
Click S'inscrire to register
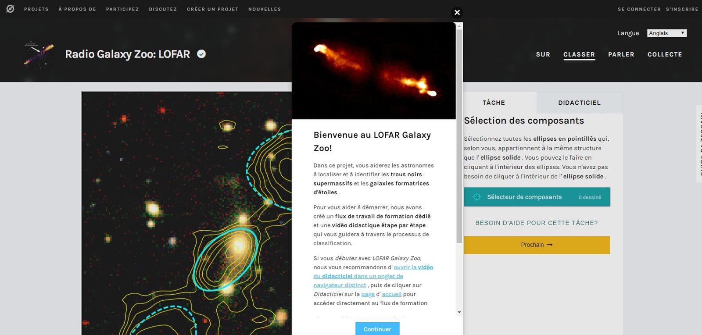[682, 9]
